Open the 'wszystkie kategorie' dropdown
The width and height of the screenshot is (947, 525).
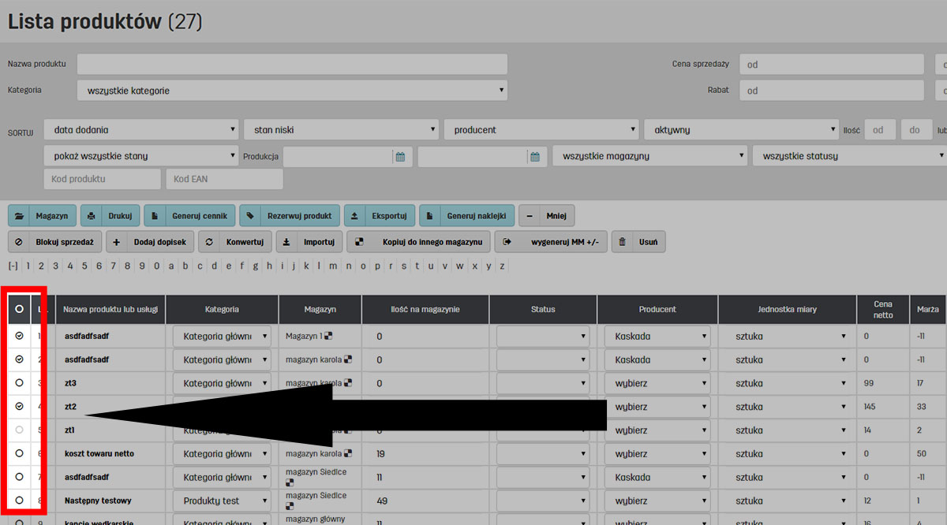pyautogui.click(x=292, y=91)
